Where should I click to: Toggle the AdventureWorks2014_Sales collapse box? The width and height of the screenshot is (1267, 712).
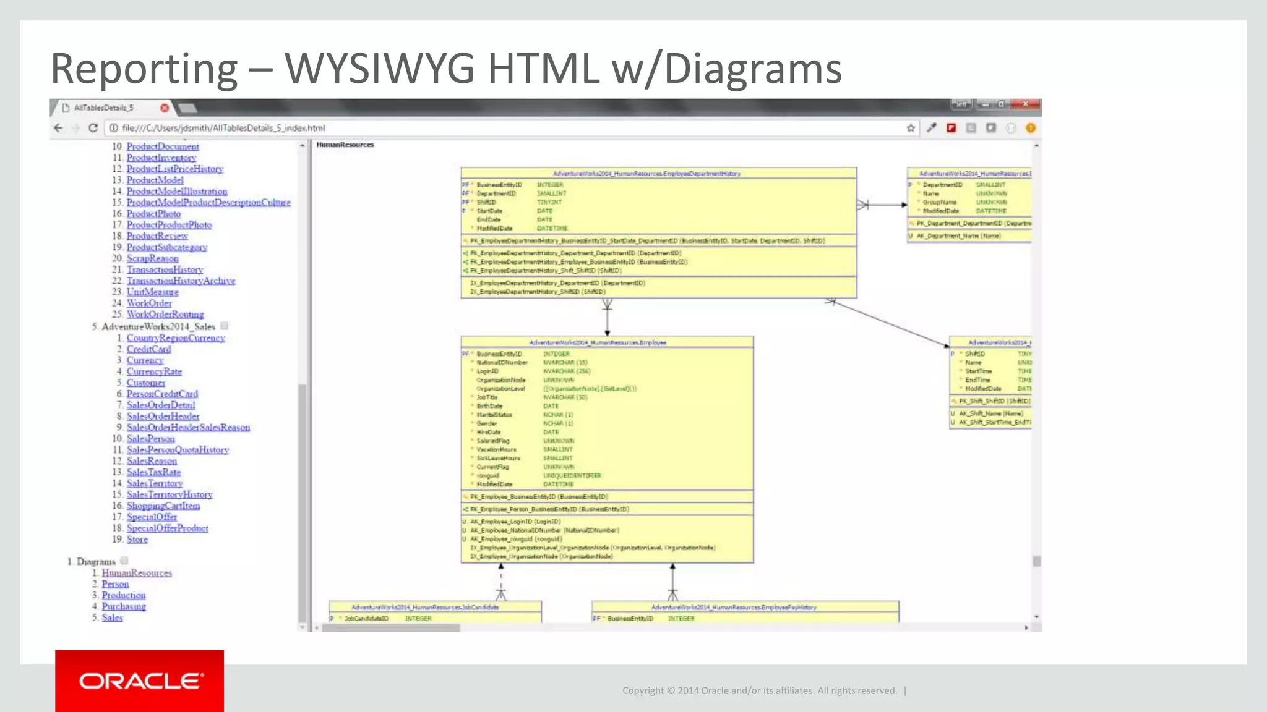[225, 326]
